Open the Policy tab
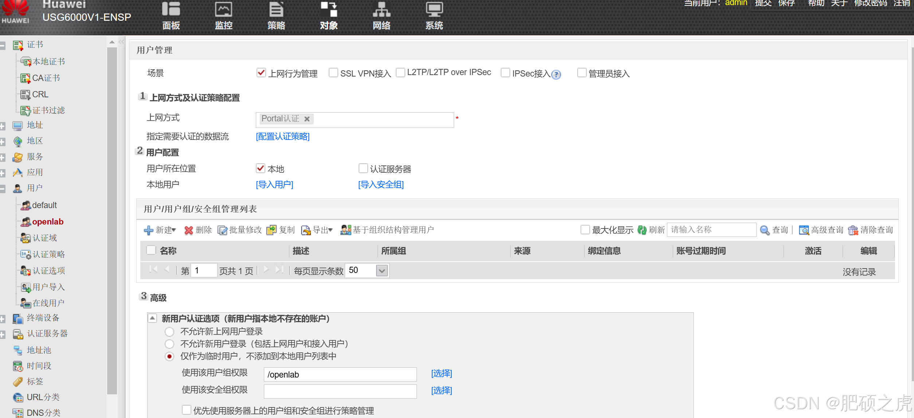The image size is (914, 418). coord(276,16)
